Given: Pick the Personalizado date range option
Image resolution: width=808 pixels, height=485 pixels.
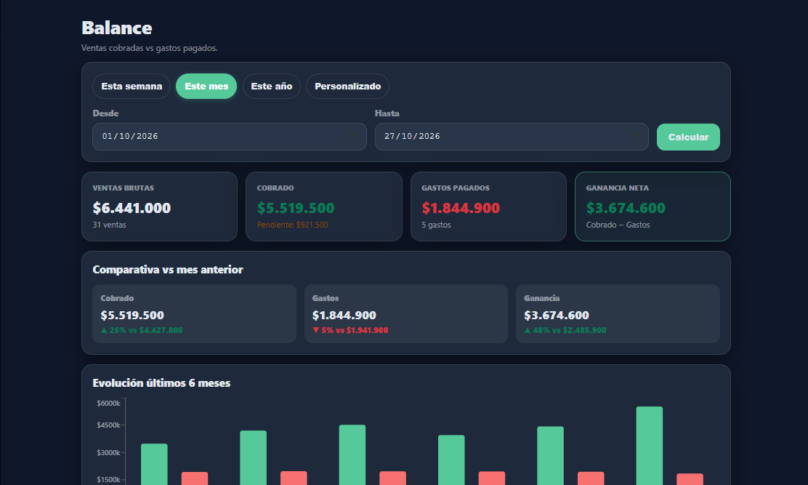Looking at the screenshot, I should (x=348, y=86).
